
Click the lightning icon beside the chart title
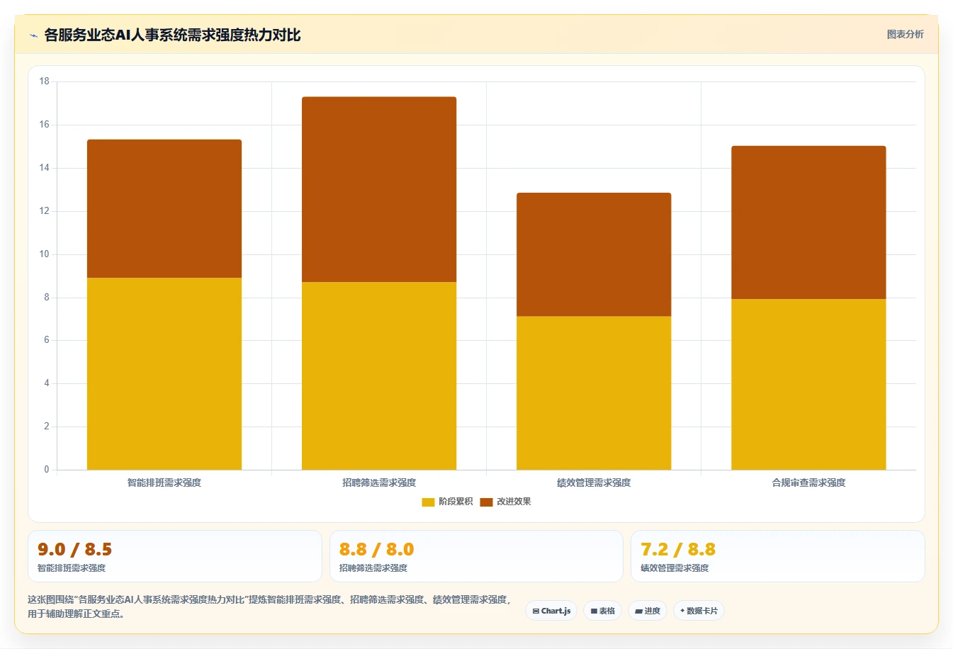coord(33,35)
